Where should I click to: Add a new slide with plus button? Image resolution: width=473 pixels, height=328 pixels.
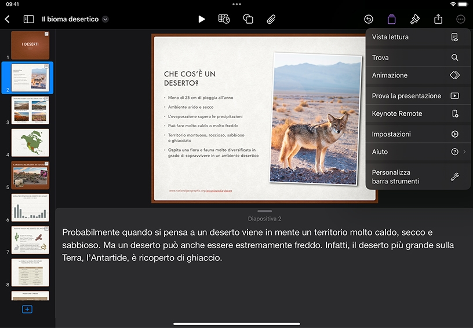(27, 309)
